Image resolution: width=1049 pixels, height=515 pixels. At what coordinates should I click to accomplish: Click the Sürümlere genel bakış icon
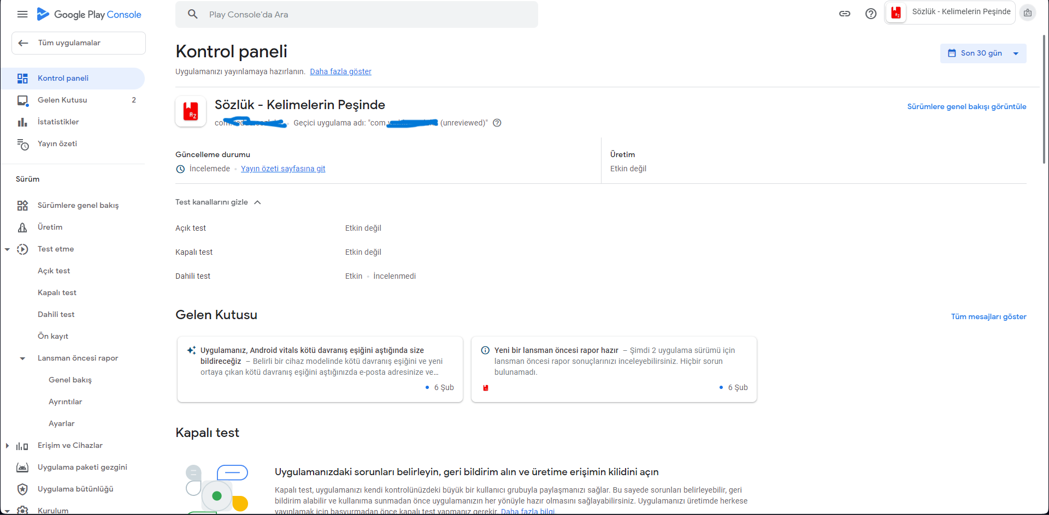tap(22, 206)
